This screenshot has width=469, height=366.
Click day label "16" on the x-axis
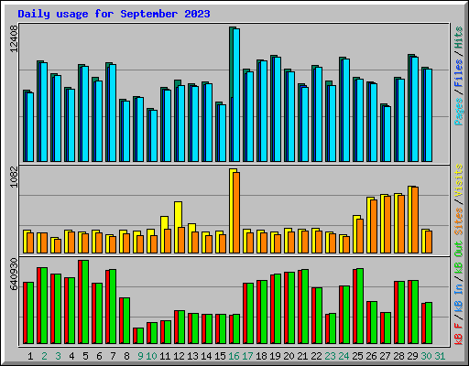point(234,356)
